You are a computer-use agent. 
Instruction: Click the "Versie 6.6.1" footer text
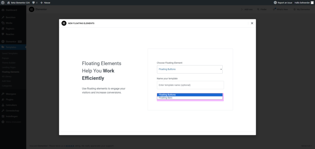click(x=307, y=146)
